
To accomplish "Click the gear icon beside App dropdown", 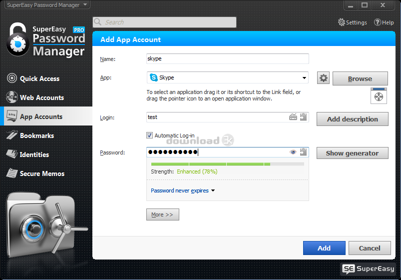I will (x=324, y=78).
